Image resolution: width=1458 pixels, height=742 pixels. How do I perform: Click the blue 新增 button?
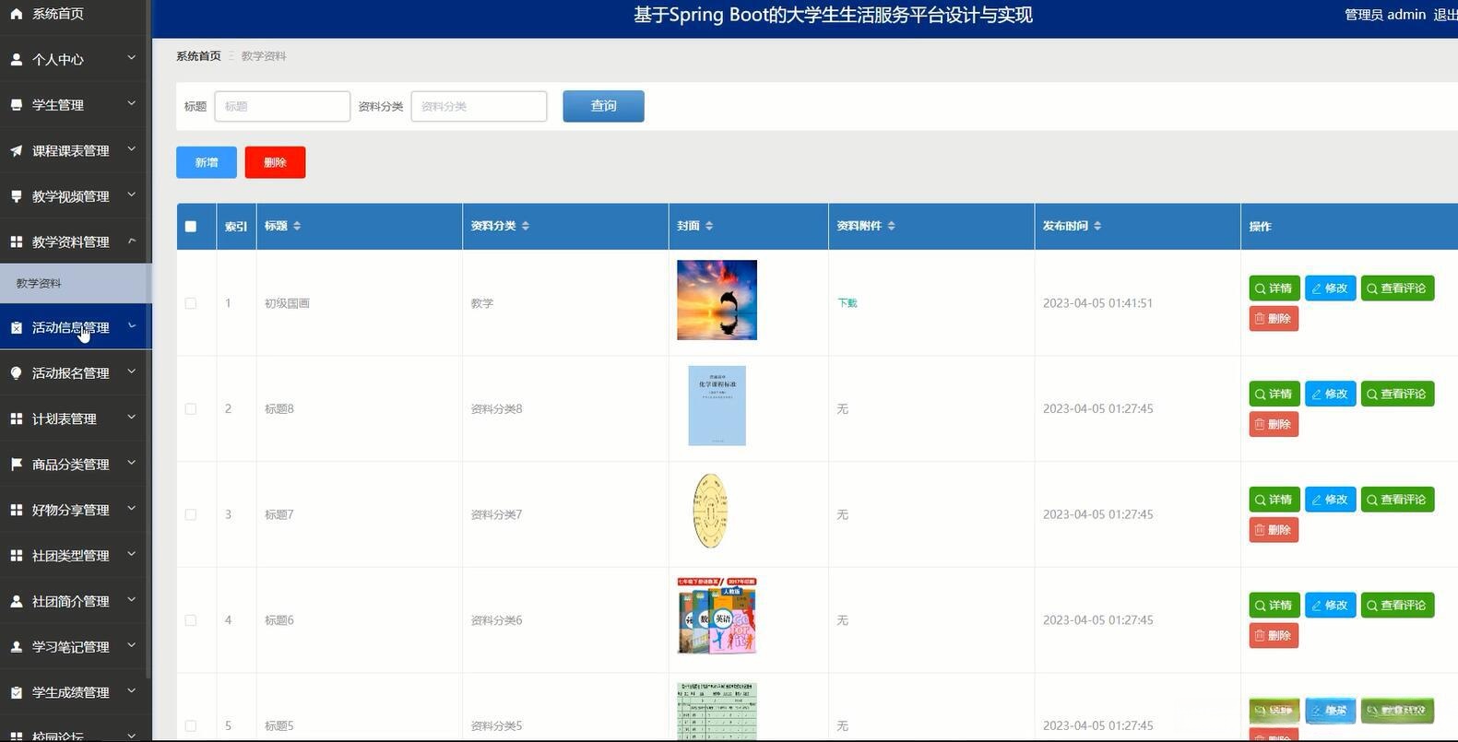[207, 162]
